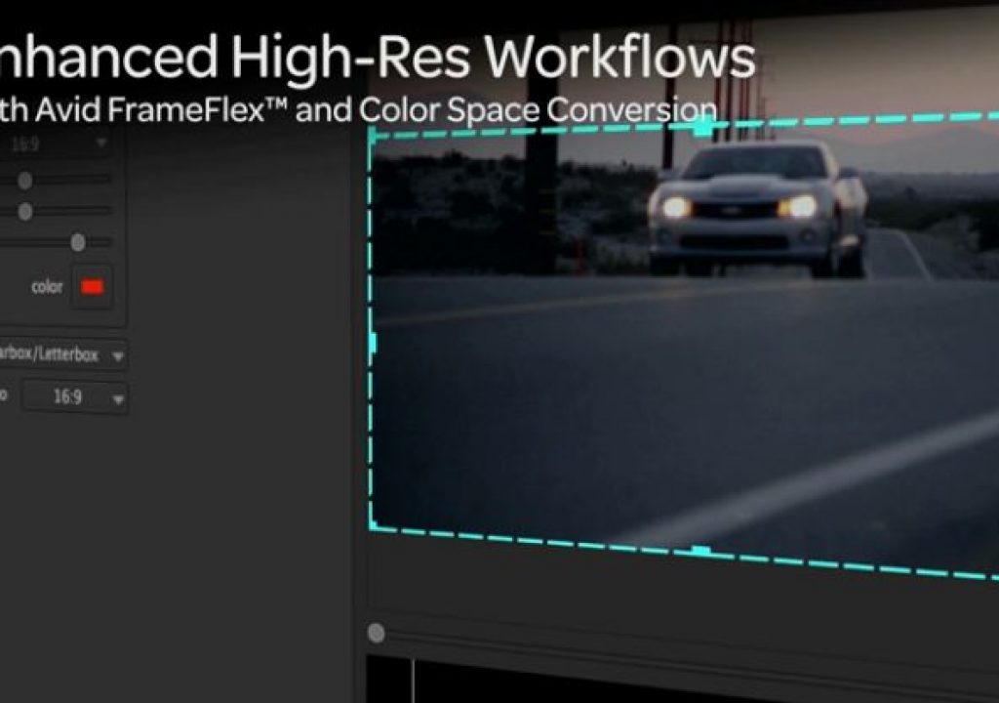Click the first slider handle under the dimmed 16:9
The image size is (999, 703).
click(24, 181)
